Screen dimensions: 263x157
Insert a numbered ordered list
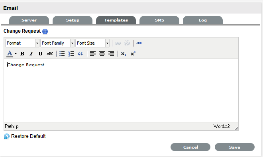click(71, 54)
